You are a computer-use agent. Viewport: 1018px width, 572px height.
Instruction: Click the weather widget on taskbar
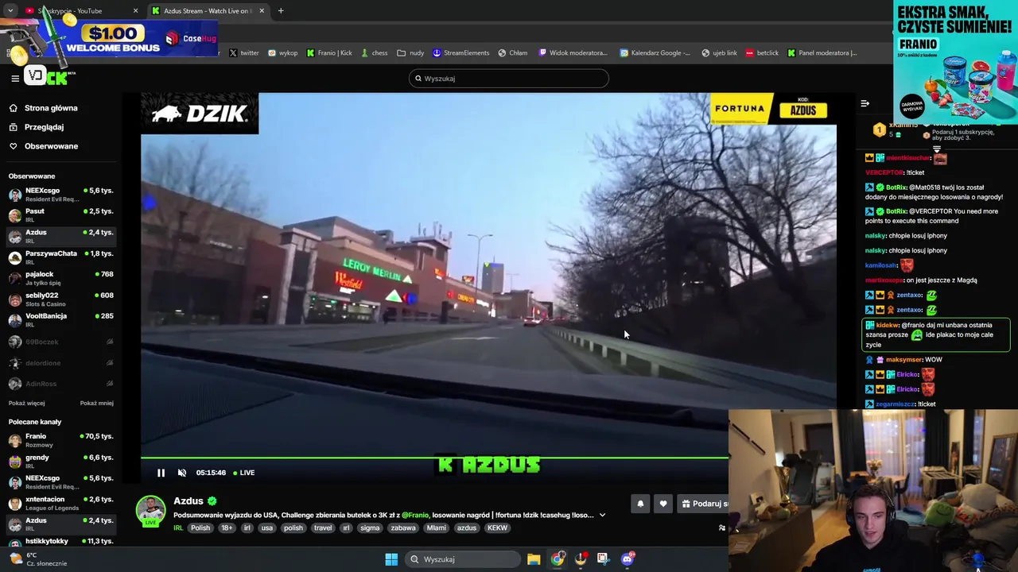pos(37,559)
